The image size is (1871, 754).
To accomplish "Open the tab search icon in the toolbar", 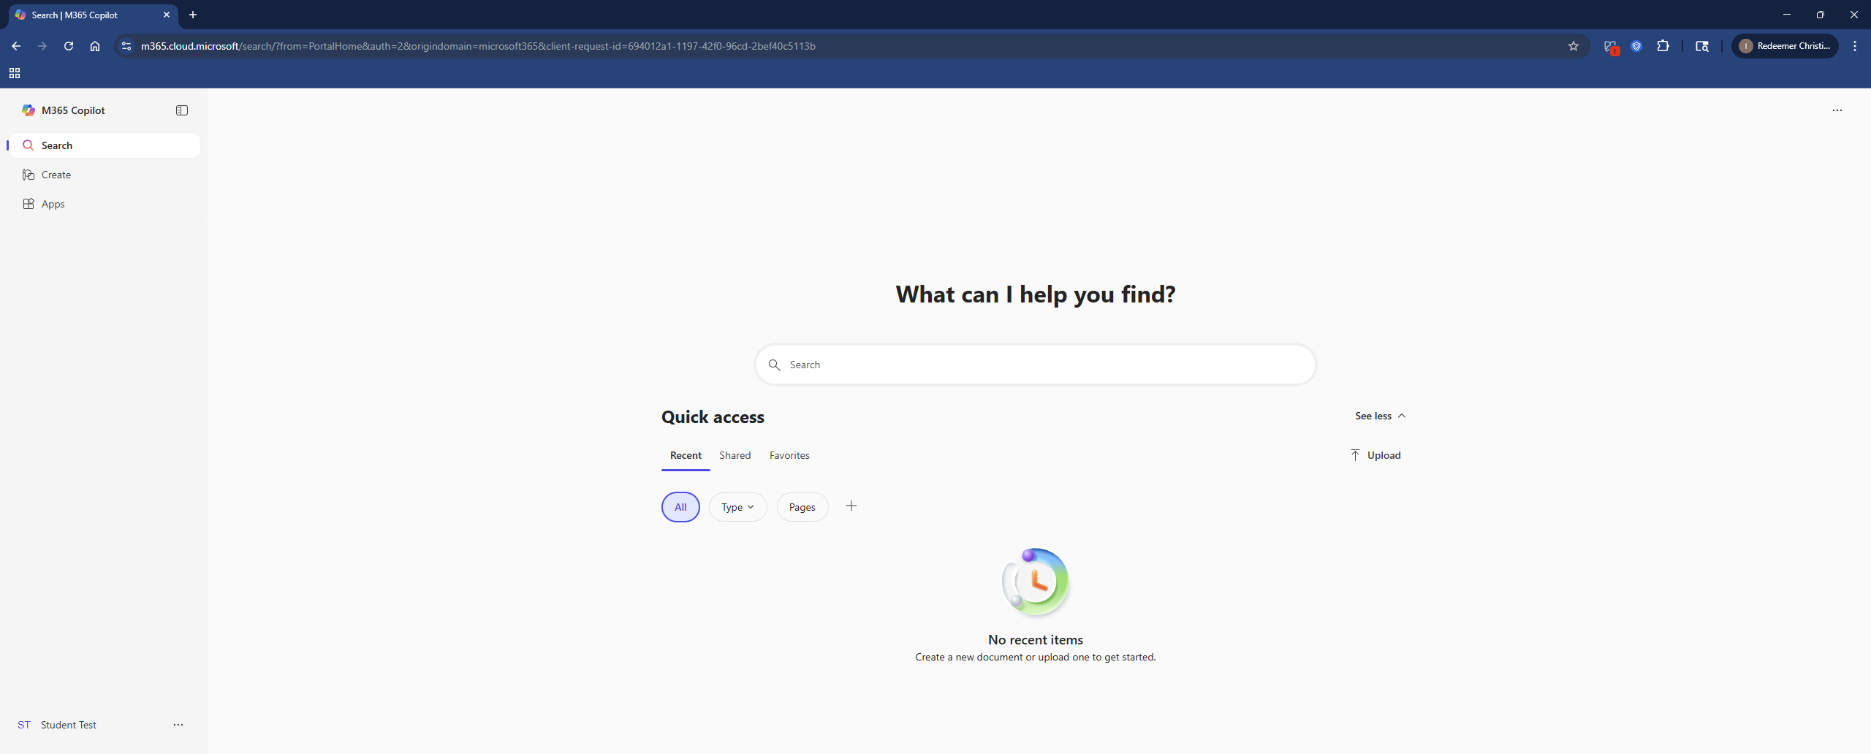I will [1702, 46].
